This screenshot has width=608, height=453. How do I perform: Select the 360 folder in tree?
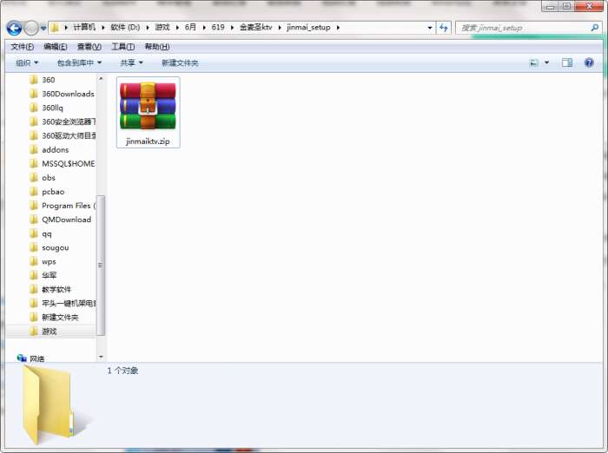(48, 80)
